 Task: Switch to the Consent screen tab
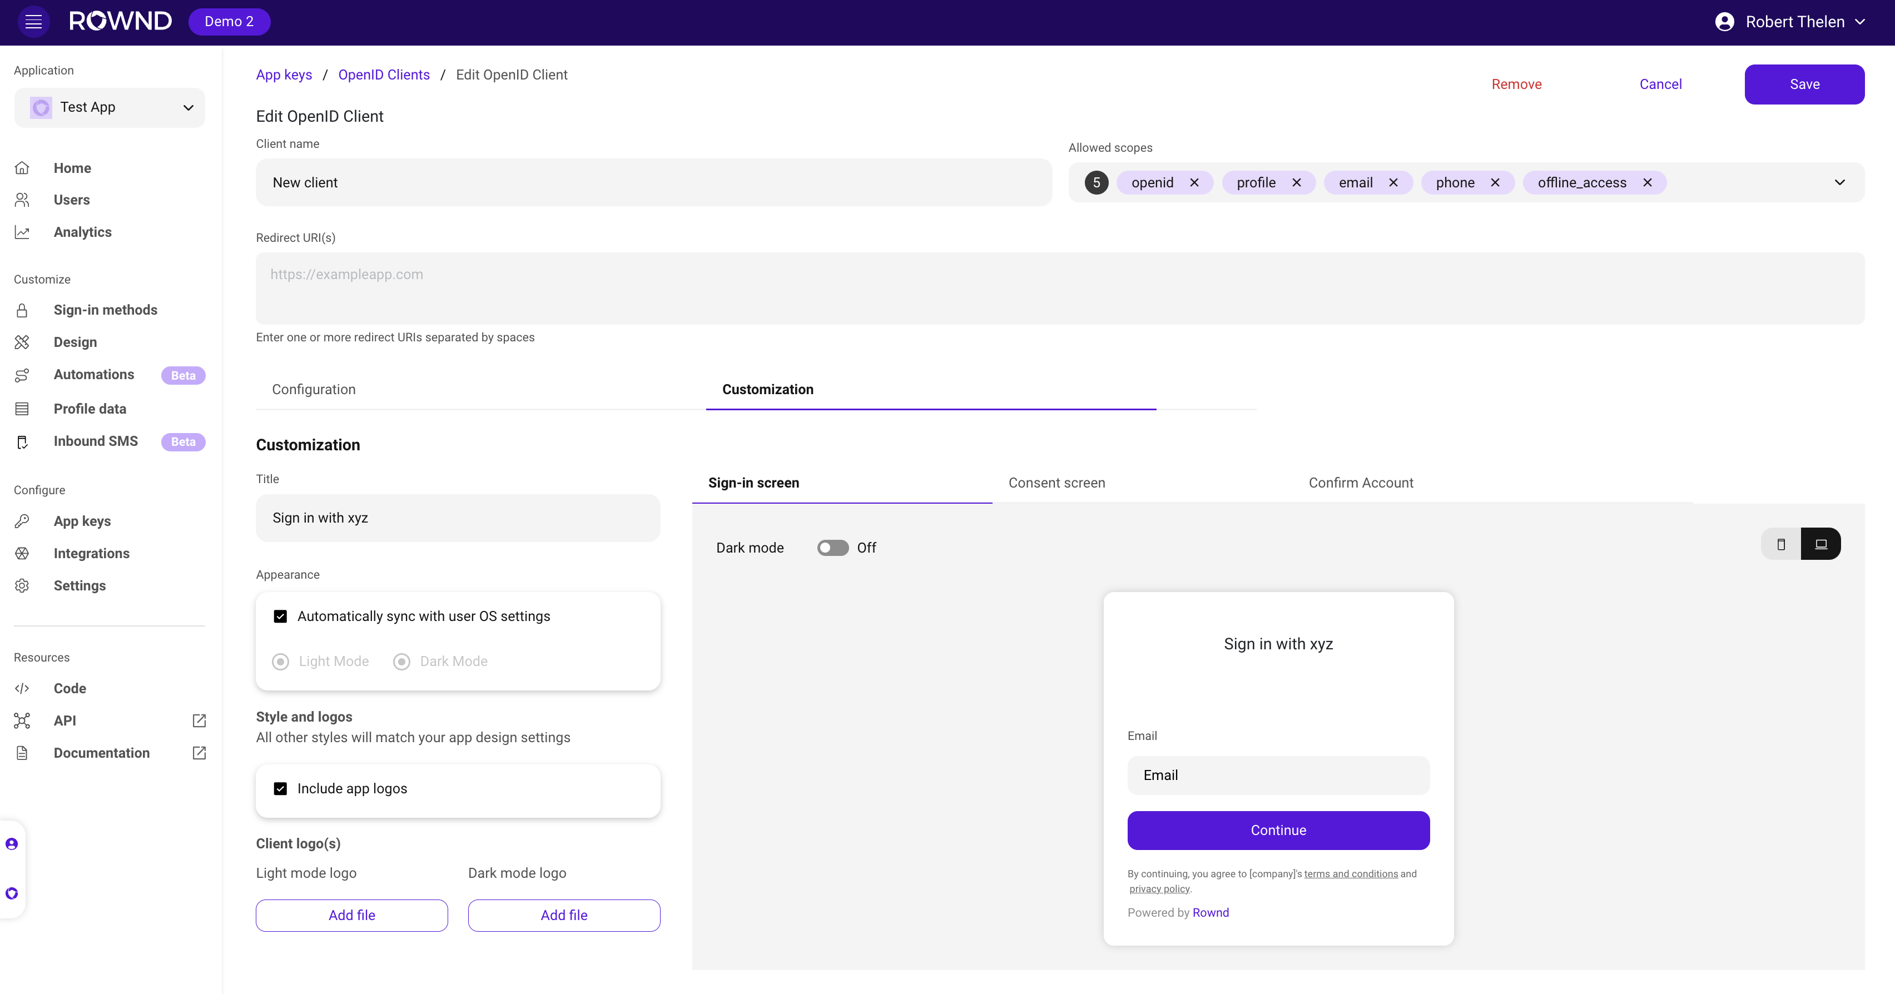click(x=1056, y=483)
